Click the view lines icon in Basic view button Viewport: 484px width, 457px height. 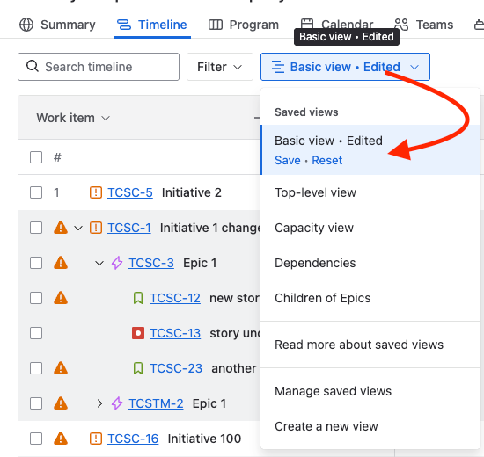coord(278,67)
